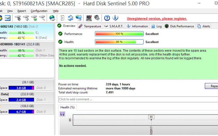This screenshot has height=136, width=218.
Task: Click the 42 °C temperature bar of disk 1
Action: (21, 55)
